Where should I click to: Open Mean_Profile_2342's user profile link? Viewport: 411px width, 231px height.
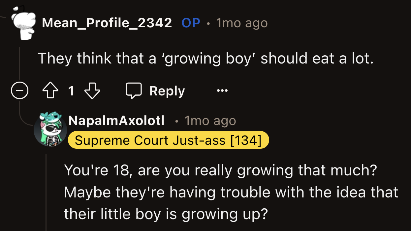click(107, 23)
